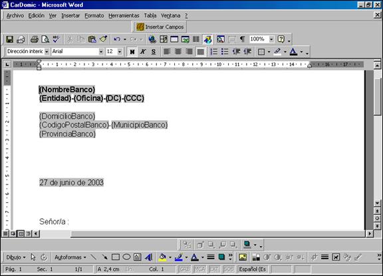
Task: Open the Archivo menu
Action: pos(15,16)
